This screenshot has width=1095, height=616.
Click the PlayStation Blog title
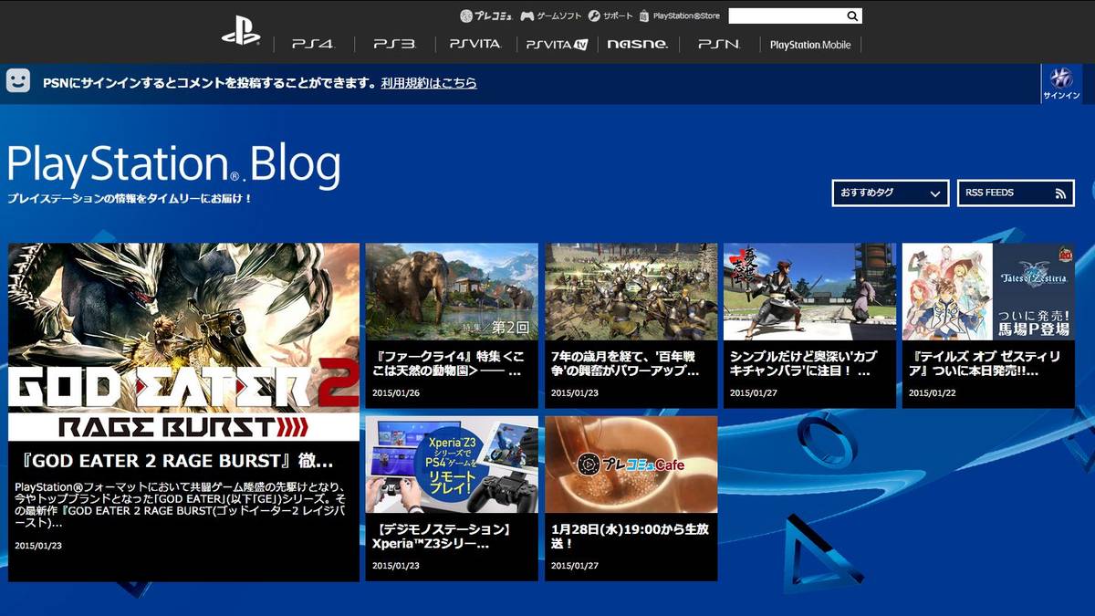coord(173,165)
